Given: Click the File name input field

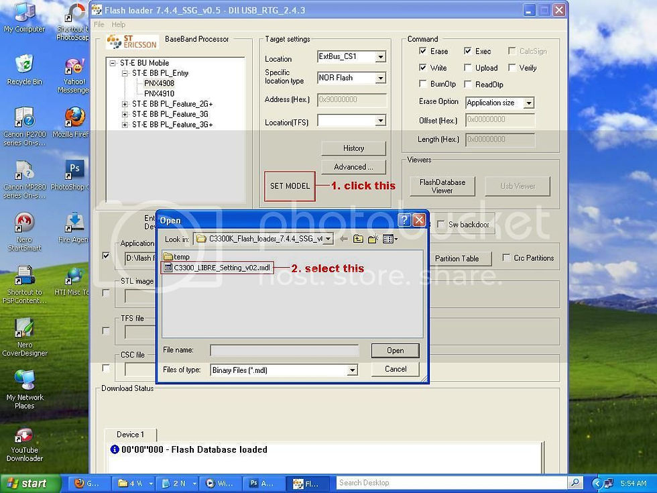Looking at the screenshot, I should pyautogui.click(x=284, y=350).
